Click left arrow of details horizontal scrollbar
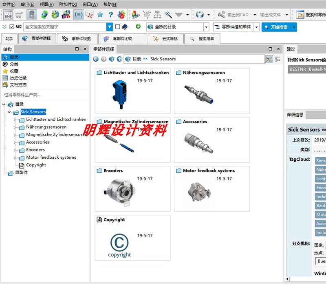Viewport: 326px width, 284px height. point(287,279)
